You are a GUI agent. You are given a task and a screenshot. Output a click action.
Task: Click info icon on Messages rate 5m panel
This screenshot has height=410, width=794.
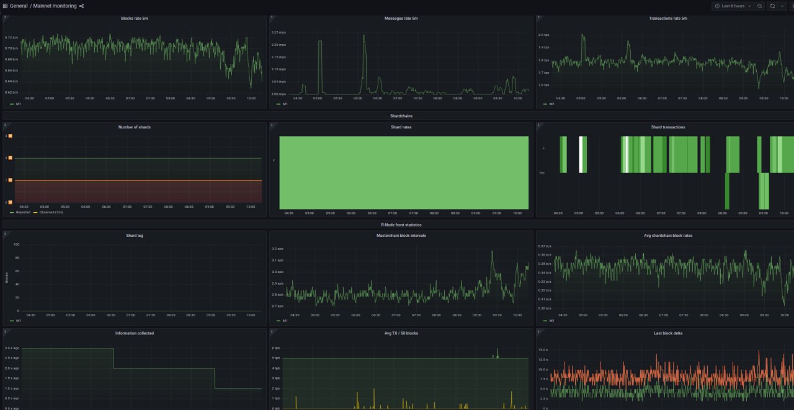click(271, 17)
